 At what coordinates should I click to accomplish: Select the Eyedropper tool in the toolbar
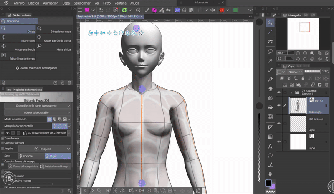click(270, 70)
